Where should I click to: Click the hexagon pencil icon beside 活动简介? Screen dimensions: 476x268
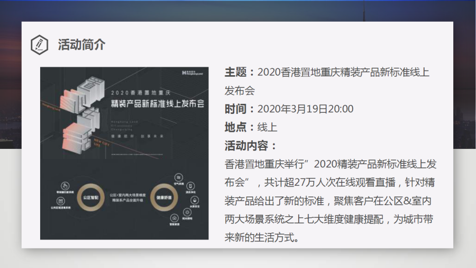pos(40,44)
